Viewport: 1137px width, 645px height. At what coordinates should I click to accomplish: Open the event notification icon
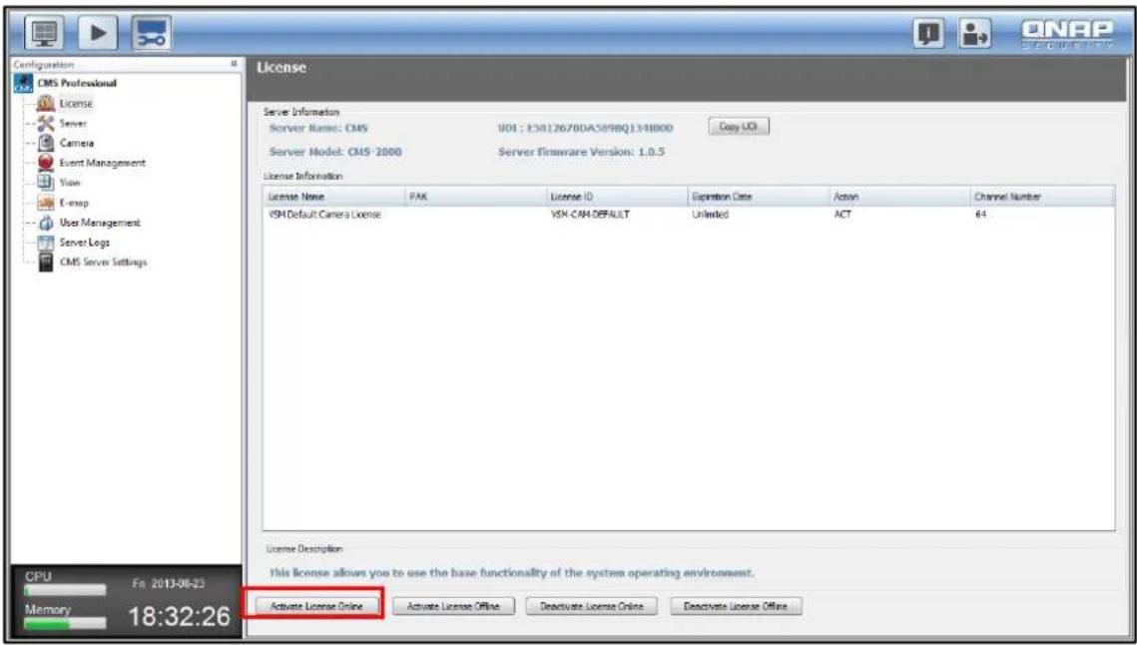click(929, 34)
